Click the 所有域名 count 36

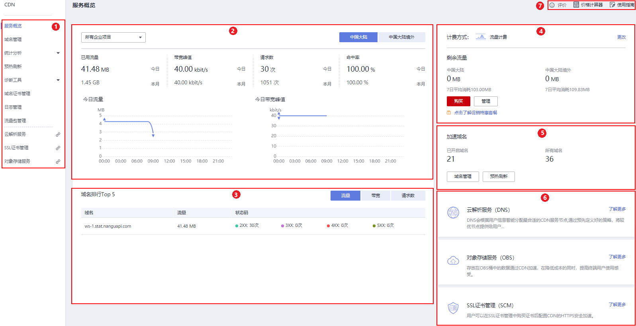point(550,159)
